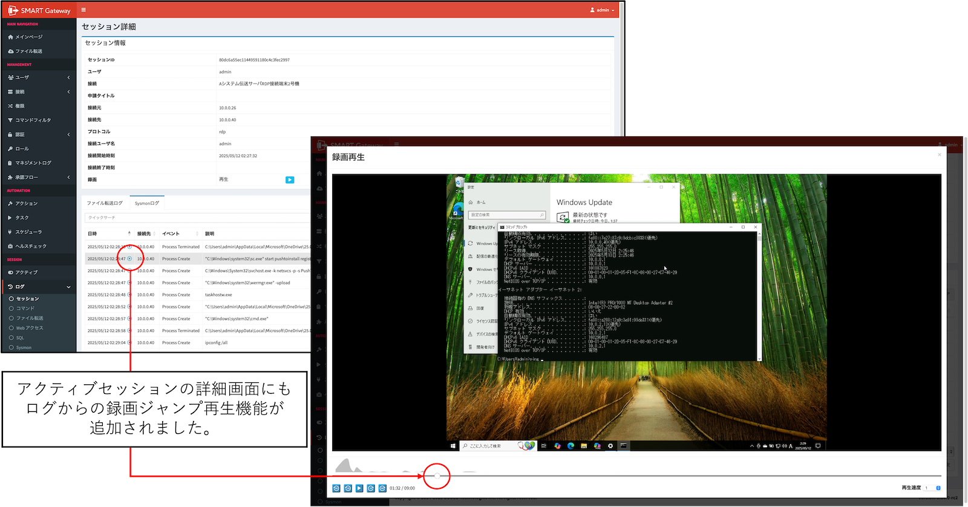The height and width of the screenshot is (507, 968).
Task: Play the recording in the 録画再生 player
Action: click(x=359, y=488)
